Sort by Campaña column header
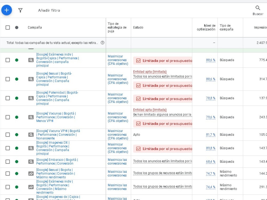This screenshot has height=200, width=267. pyautogui.click(x=35, y=27)
